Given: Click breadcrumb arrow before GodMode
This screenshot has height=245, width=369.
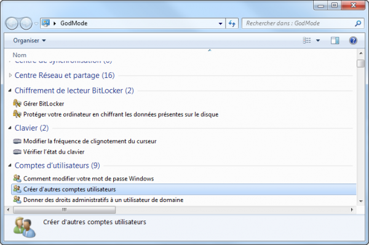Looking at the screenshot, I should point(55,23).
